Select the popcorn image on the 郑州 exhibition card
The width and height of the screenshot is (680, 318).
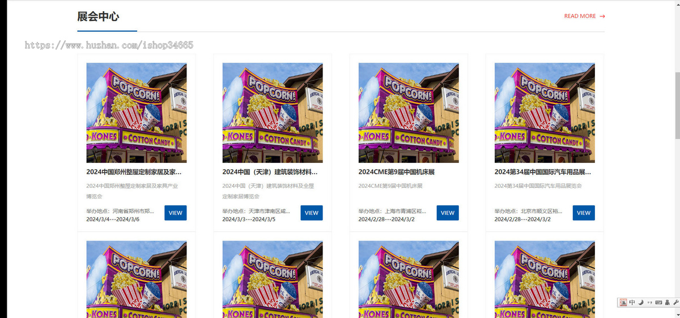(x=137, y=113)
